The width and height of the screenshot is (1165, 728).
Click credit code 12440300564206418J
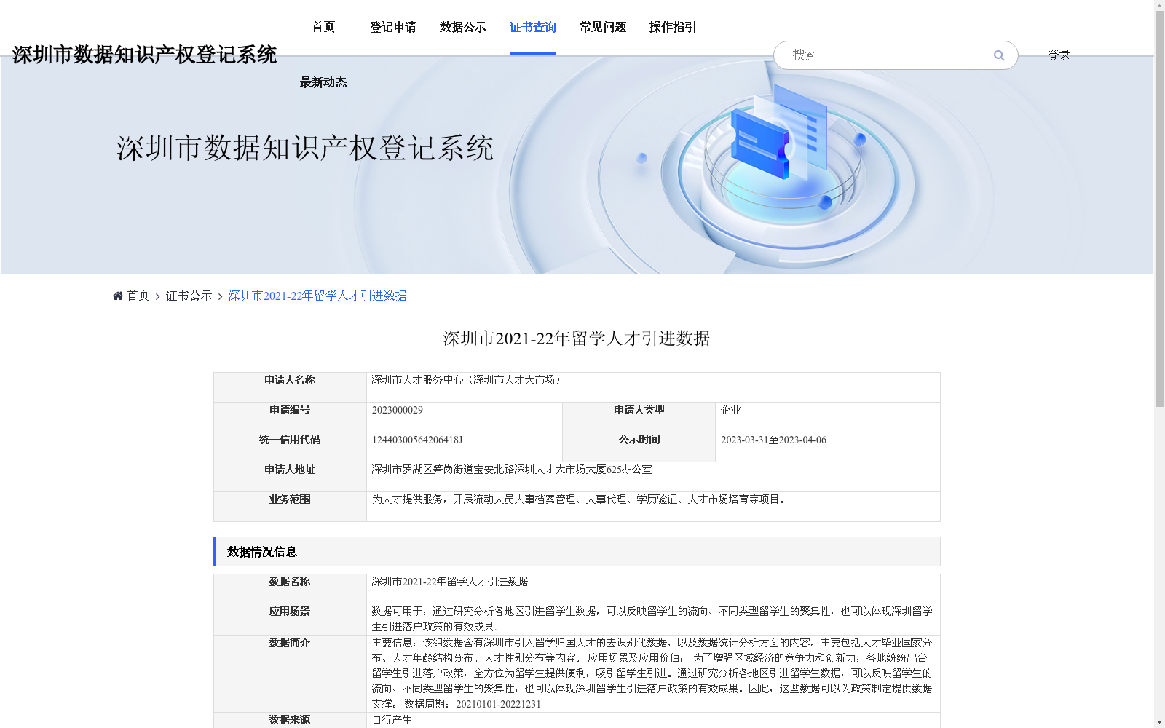[417, 440]
